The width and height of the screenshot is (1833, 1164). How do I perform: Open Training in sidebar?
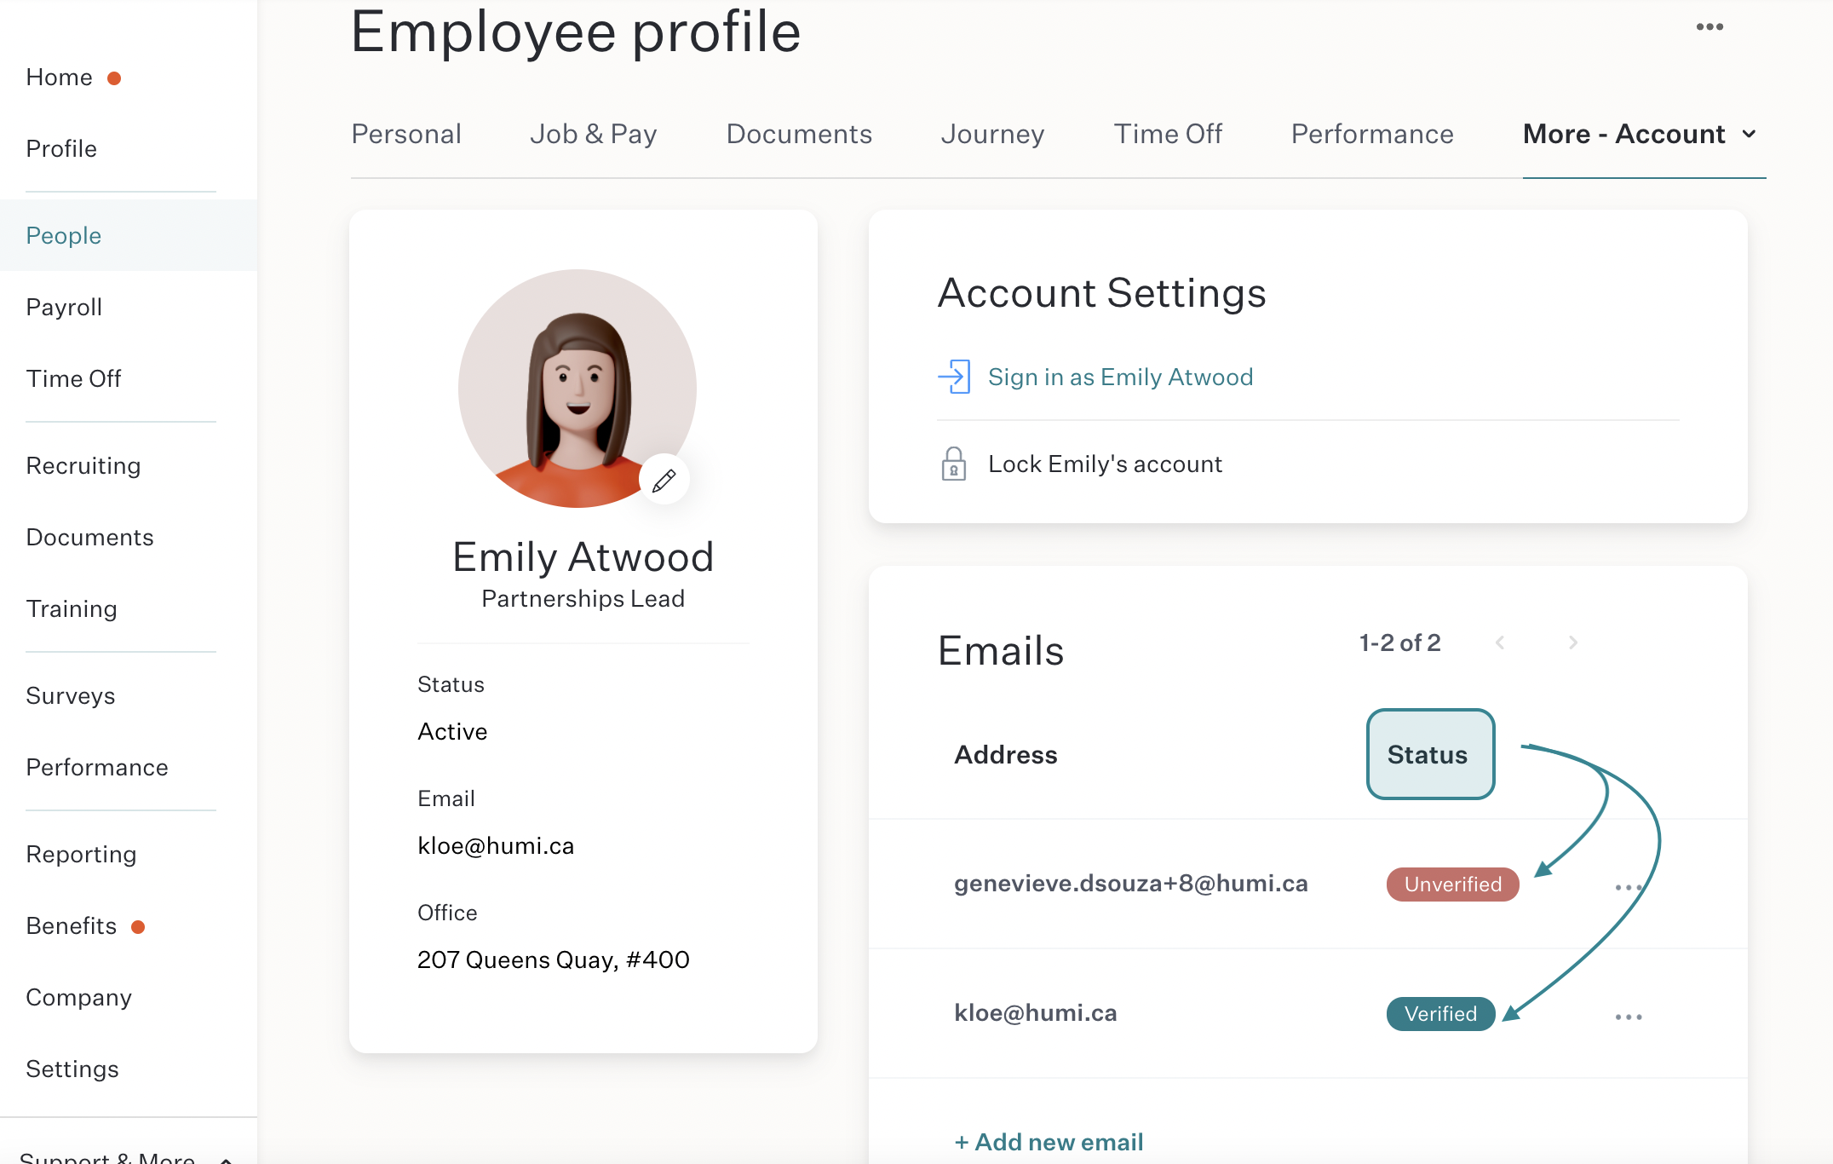click(x=72, y=609)
